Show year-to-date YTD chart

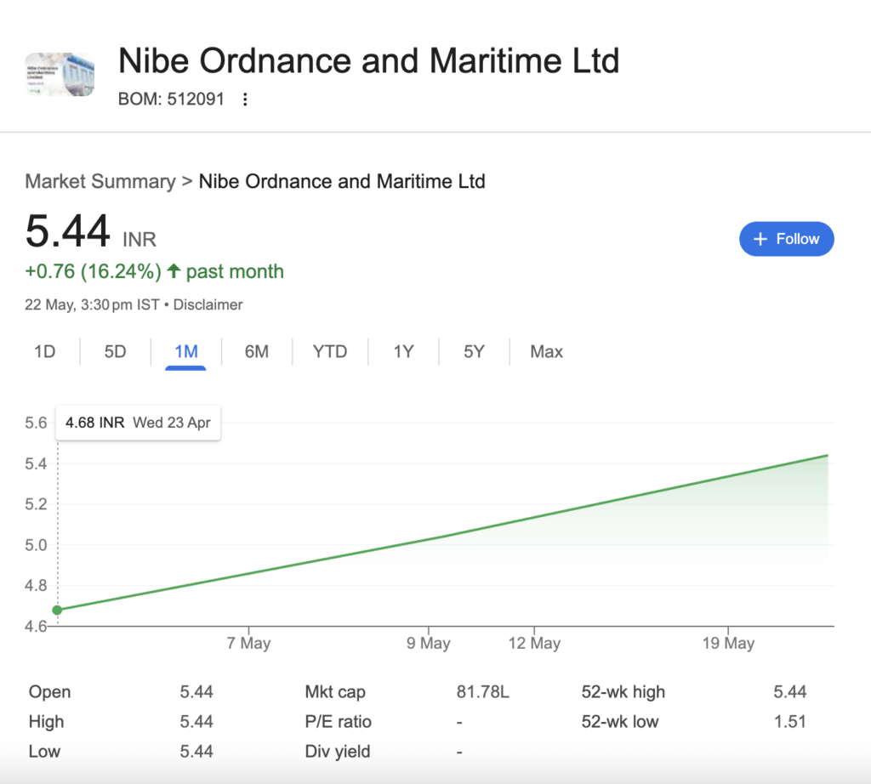click(330, 351)
